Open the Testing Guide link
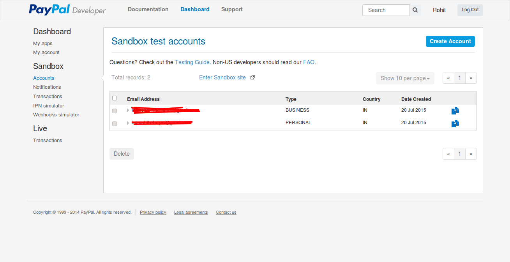Viewport: 510px width, 262px height. pyautogui.click(x=192, y=62)
